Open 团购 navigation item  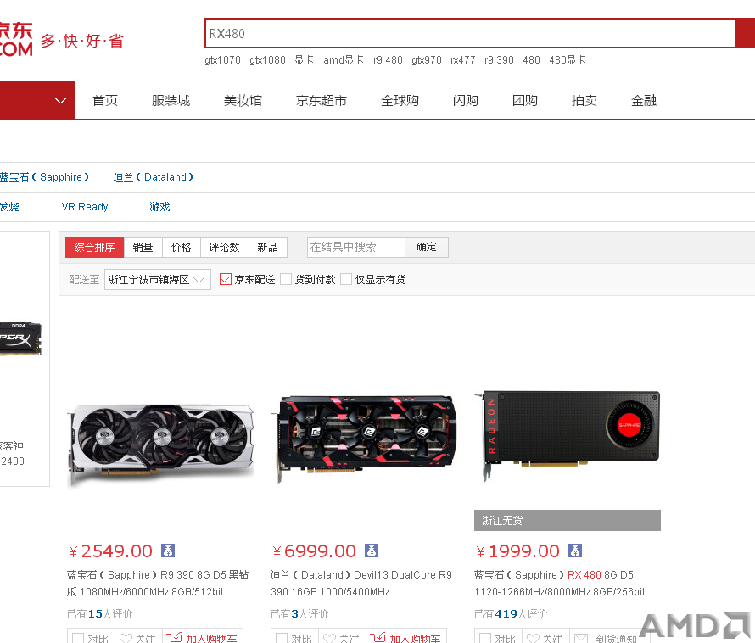click(525, 101)
